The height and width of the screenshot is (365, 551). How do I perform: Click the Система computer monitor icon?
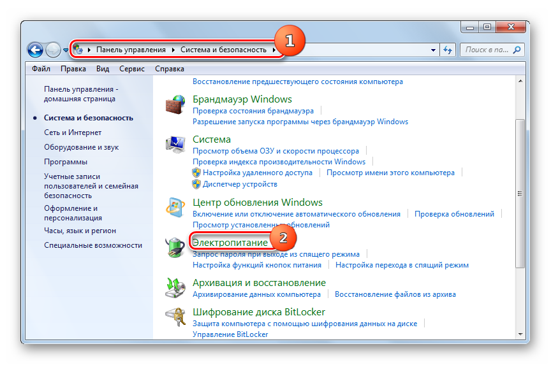pyautogui.click(x=175, y=144)
